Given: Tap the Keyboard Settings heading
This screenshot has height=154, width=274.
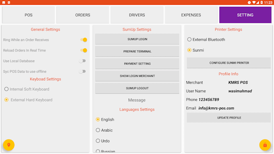Looking at the screenshot, I should pos(46,79).
